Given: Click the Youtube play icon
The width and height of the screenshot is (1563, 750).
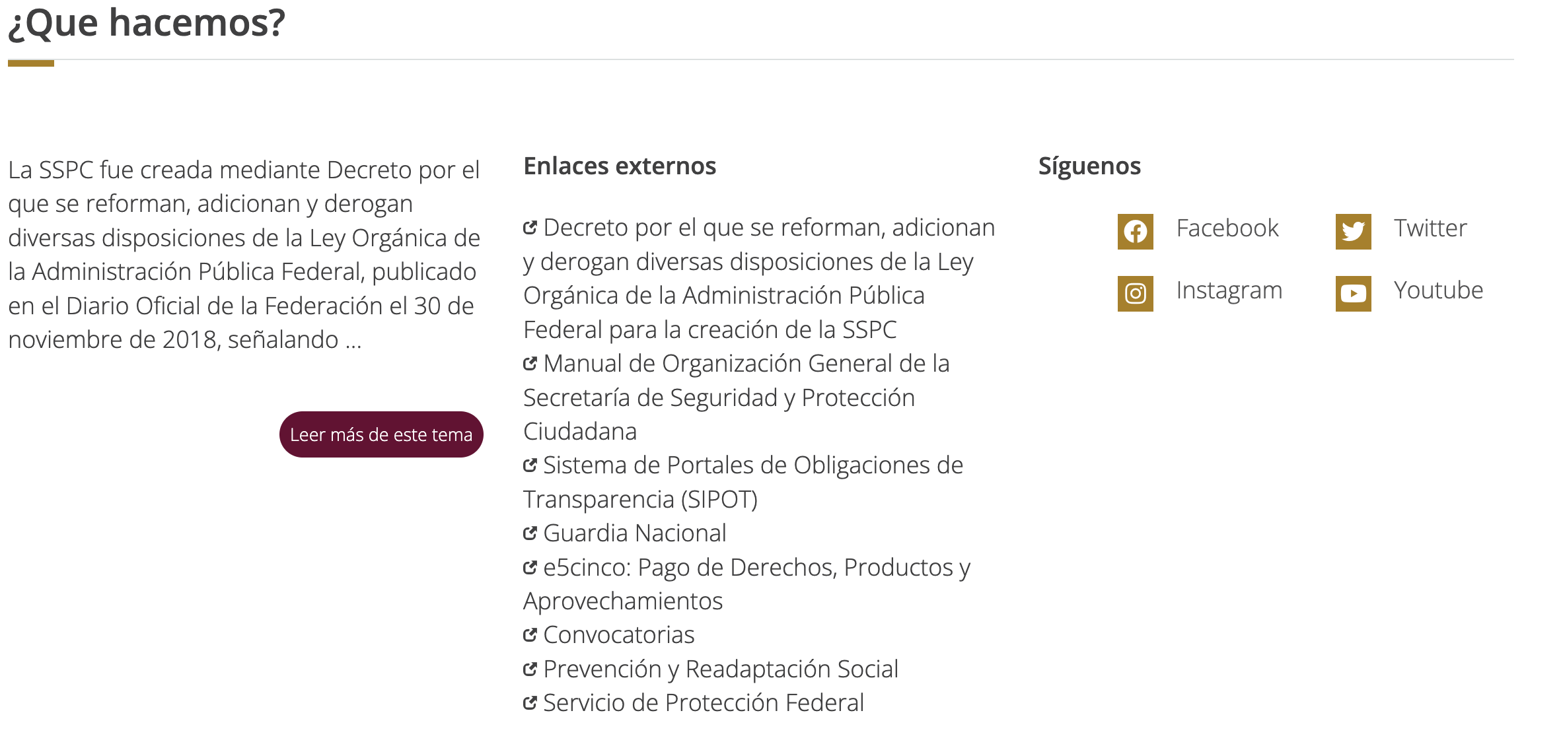Looking at the screenshot, I should click(x=1353, y=294).
